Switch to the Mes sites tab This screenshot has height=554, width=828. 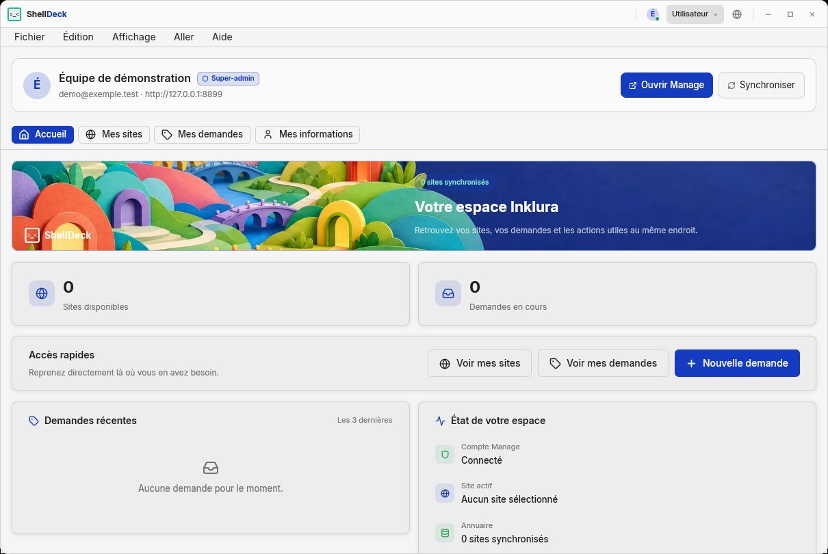(114, 135)
